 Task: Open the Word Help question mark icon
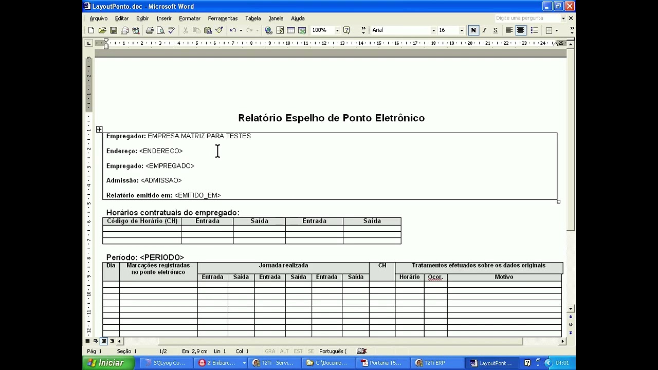pyautogui.click(x=346, y=30)
